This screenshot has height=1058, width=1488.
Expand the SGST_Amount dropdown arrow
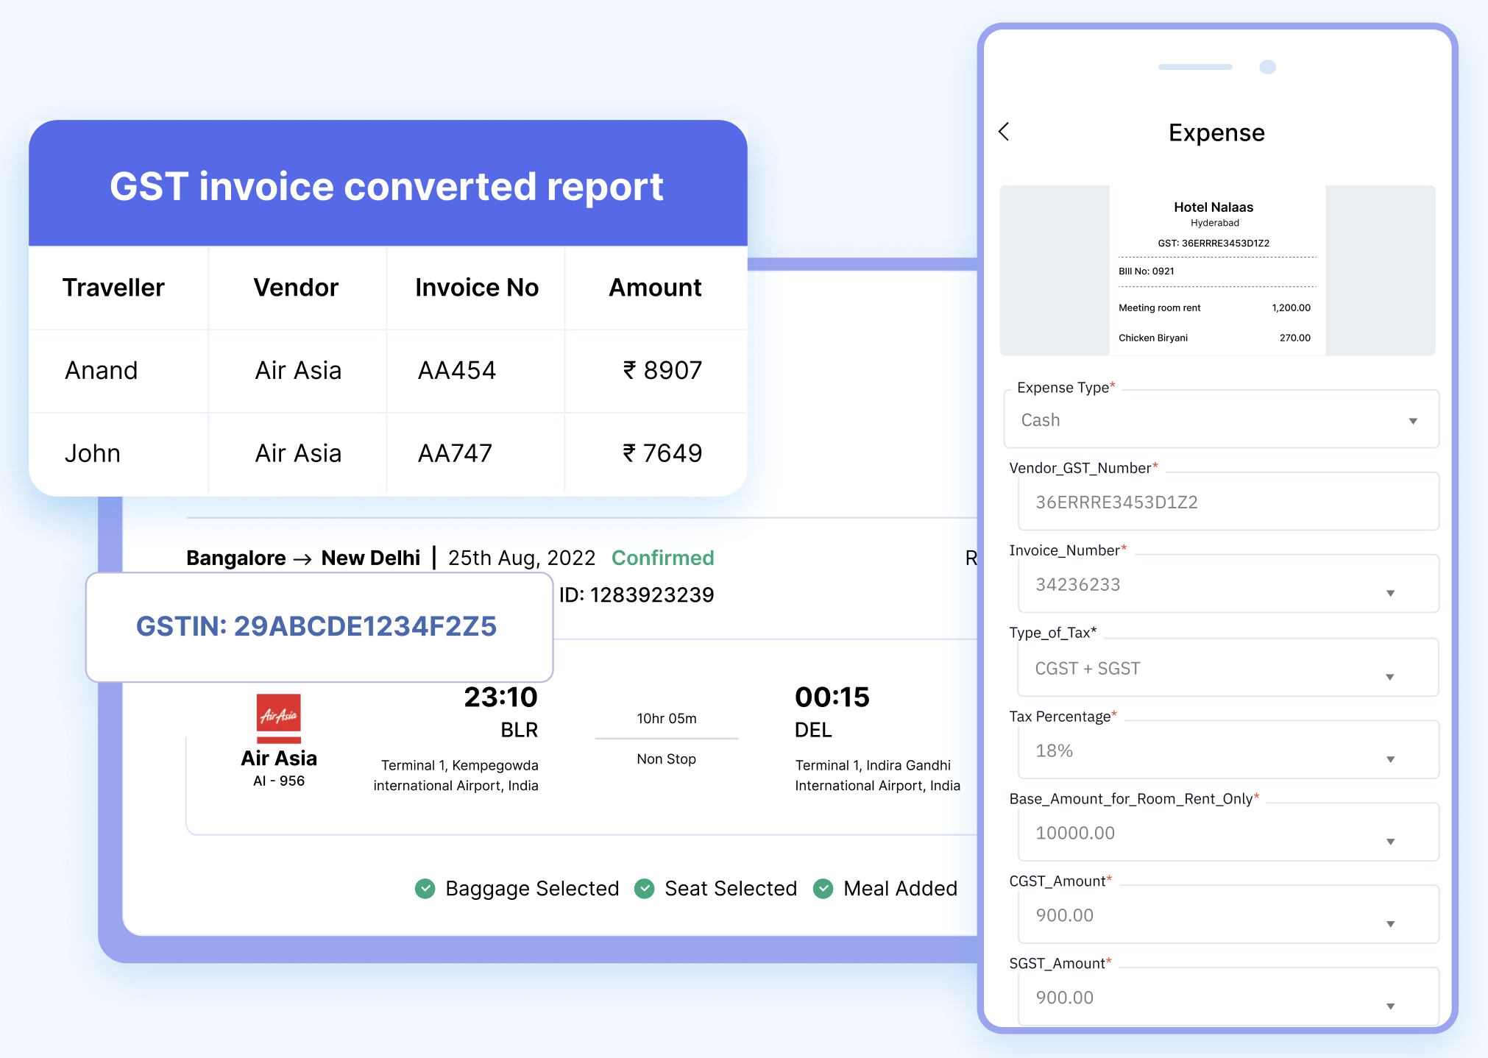click(x=1390, y=1006)
